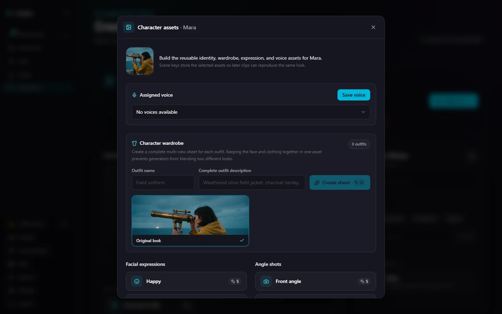
Task: Click the camera icon on Front angle row
Action: tap(266, 281)
